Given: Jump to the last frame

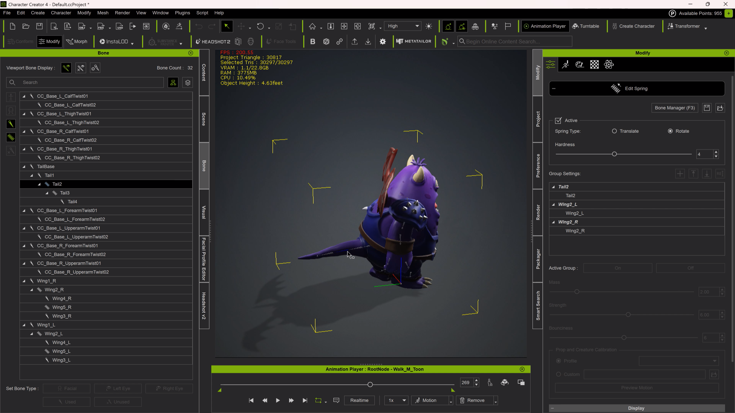Looking at the screenshot, I should [x=305, y=400].
